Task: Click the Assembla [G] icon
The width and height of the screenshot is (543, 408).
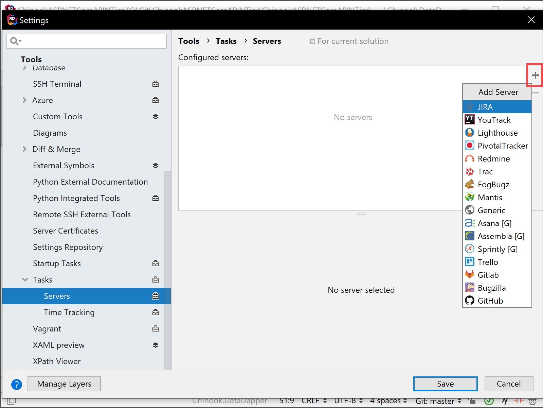Action: 470,236
